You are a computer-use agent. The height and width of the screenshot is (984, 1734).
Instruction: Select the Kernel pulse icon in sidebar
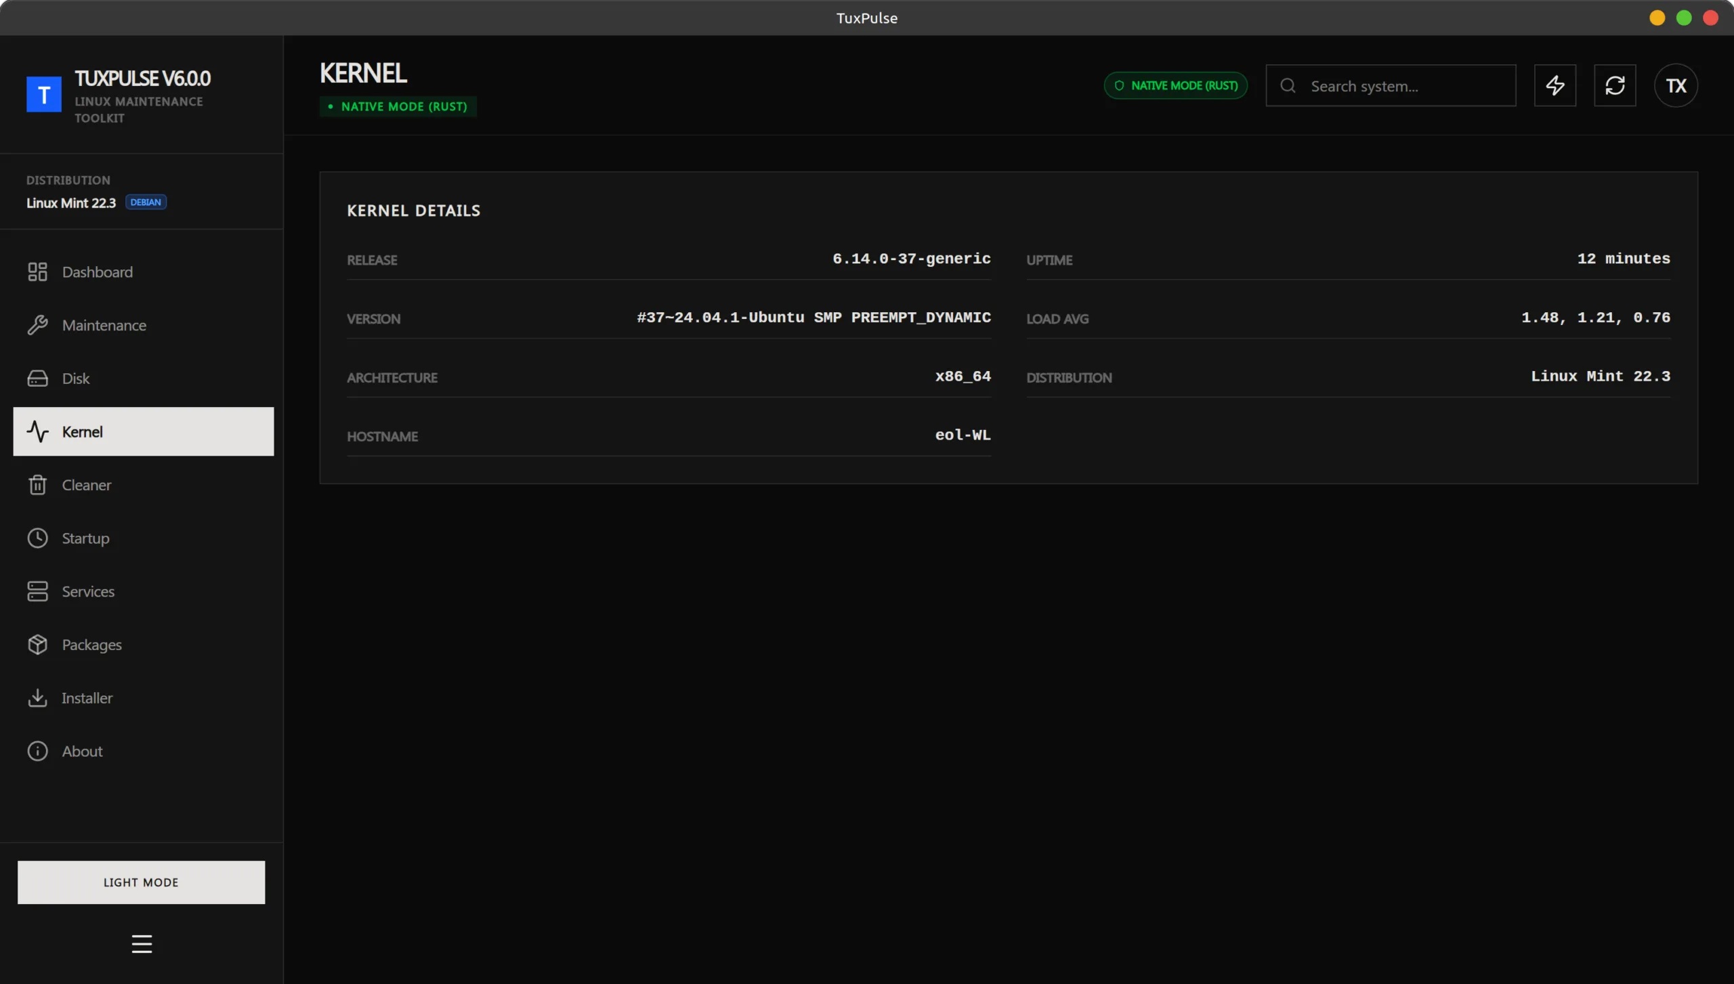(37, 431)
